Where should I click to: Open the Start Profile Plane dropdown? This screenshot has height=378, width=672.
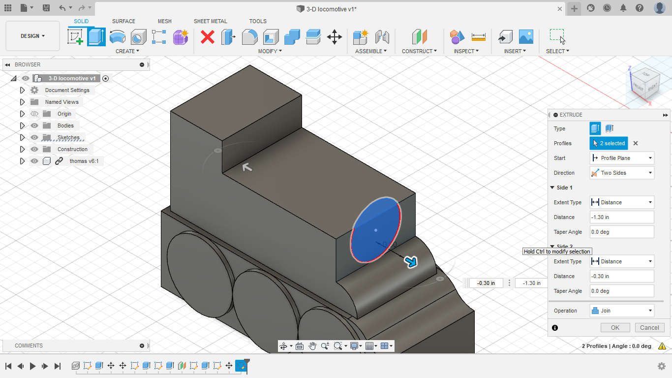point(622,158)
